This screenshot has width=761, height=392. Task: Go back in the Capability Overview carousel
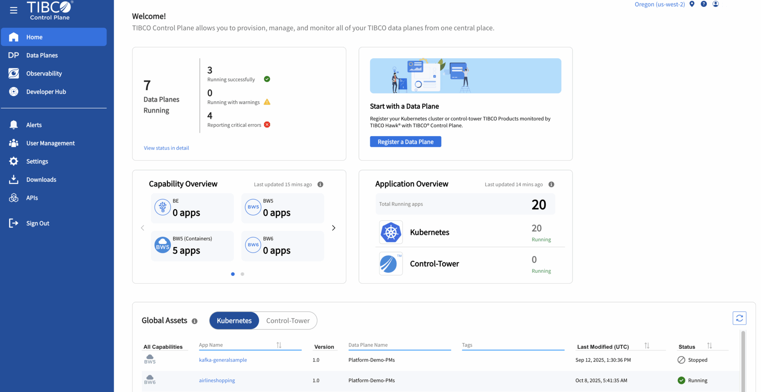tap(143, 228)
